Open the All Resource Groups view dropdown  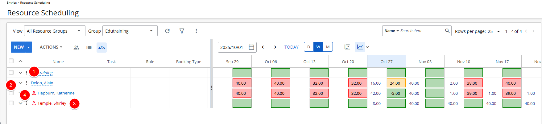point(55,31)
